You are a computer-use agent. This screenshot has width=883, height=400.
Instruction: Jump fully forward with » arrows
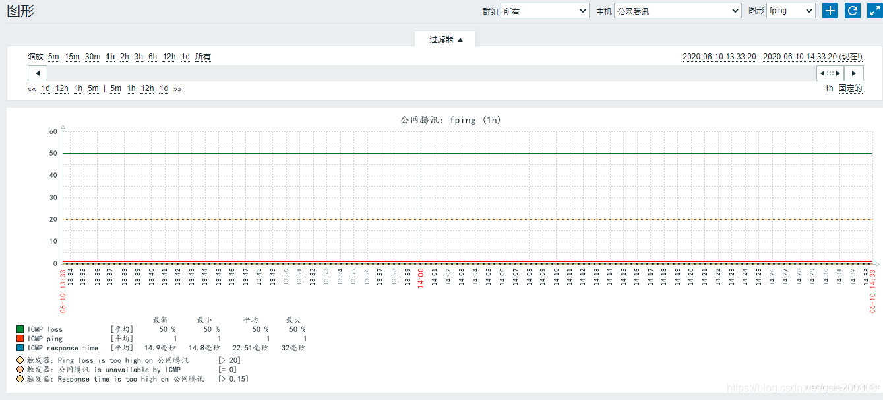click(177, 88)
